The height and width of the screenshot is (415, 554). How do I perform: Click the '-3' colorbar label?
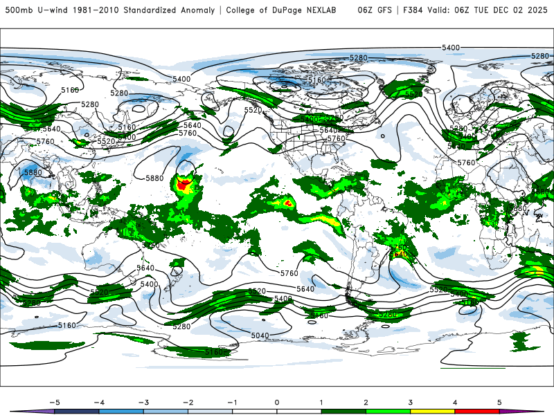click(143, 403)
